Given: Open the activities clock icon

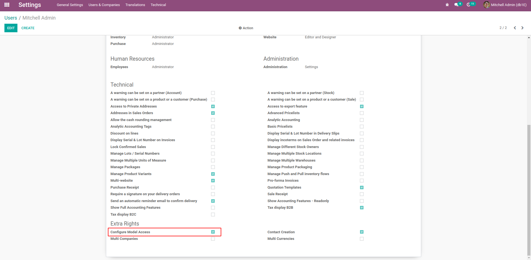Looking at the screenshot, I should (468, 5).
